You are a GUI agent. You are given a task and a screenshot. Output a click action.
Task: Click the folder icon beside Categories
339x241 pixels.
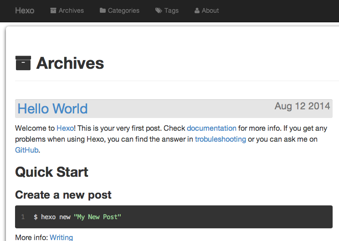click(x=103, y=10)
